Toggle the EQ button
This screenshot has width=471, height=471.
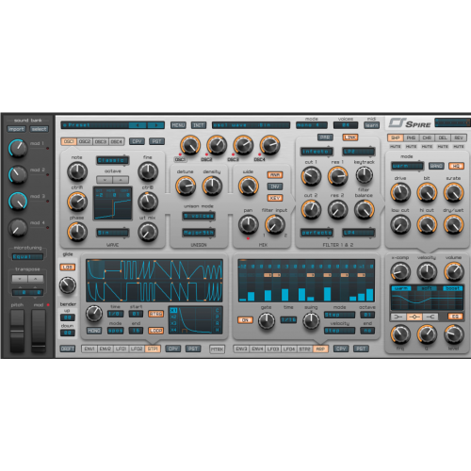[455, 317]
